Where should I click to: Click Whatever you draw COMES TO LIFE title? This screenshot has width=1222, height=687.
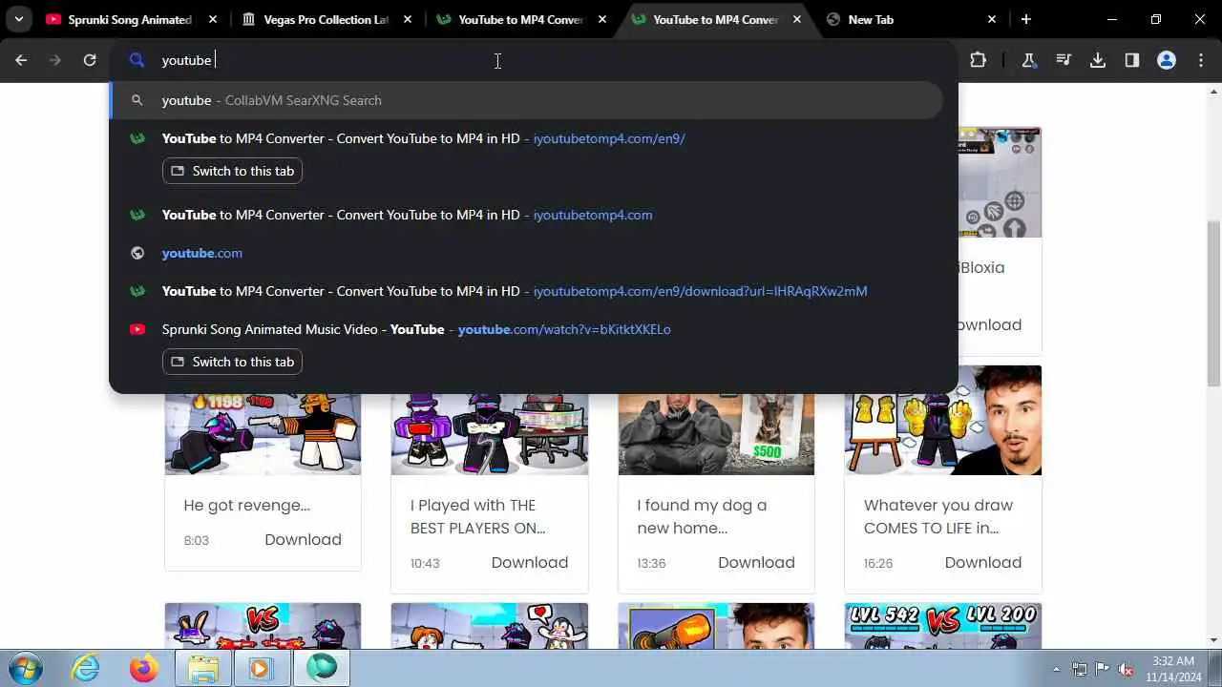[x=938, y=516]
